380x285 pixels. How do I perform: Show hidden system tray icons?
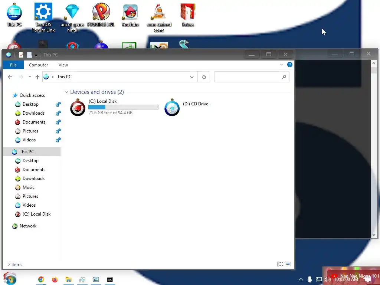point(301,279)
